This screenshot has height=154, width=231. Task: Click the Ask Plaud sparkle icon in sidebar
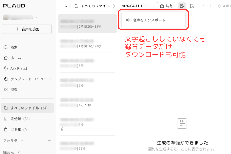tap(5, 68)
